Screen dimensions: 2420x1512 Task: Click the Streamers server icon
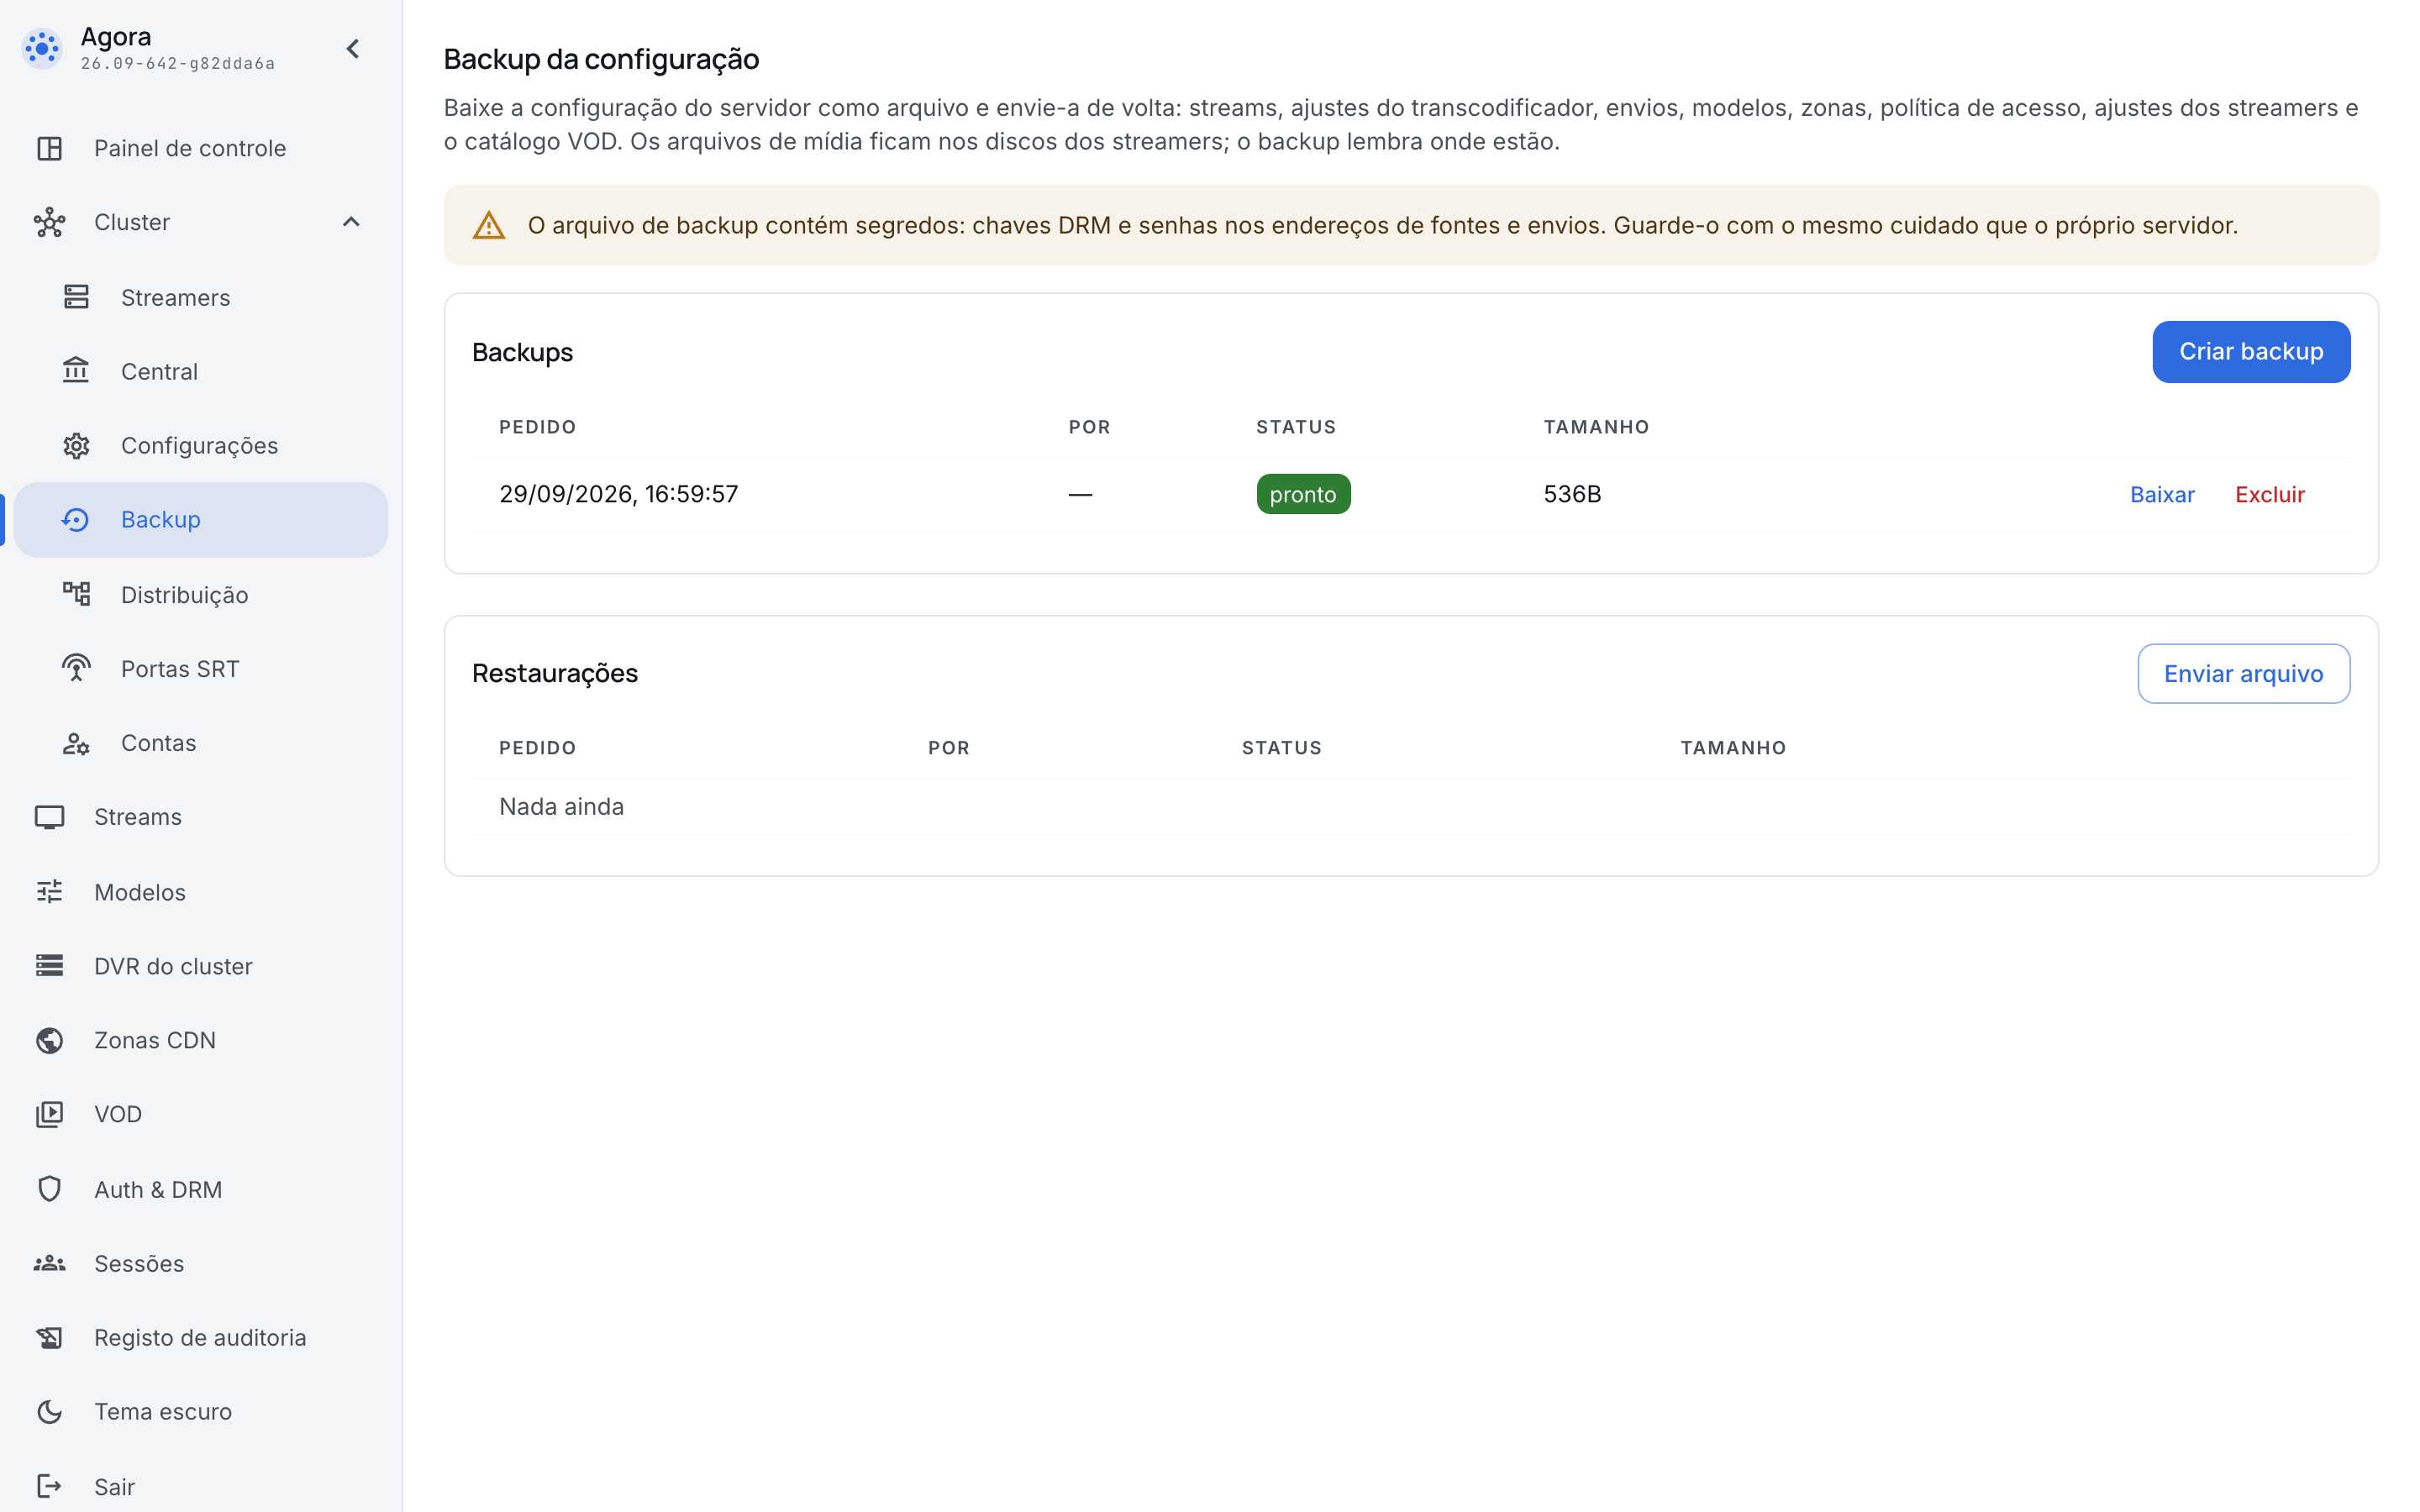[x=76, y=297]
